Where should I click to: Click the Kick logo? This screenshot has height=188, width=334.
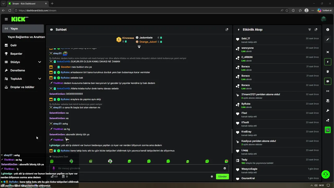(20, 19)
